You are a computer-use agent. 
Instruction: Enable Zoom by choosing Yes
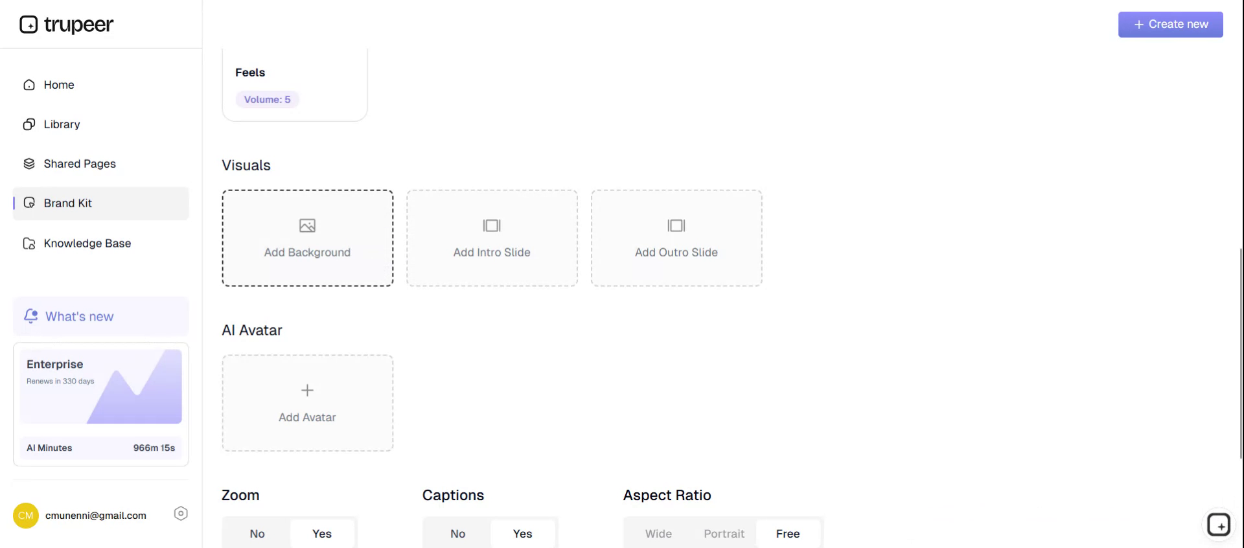[322, 534]
